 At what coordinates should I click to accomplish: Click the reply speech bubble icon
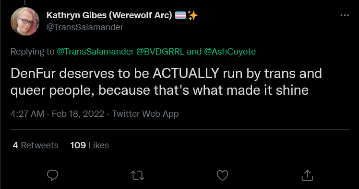tap(52, 175)
